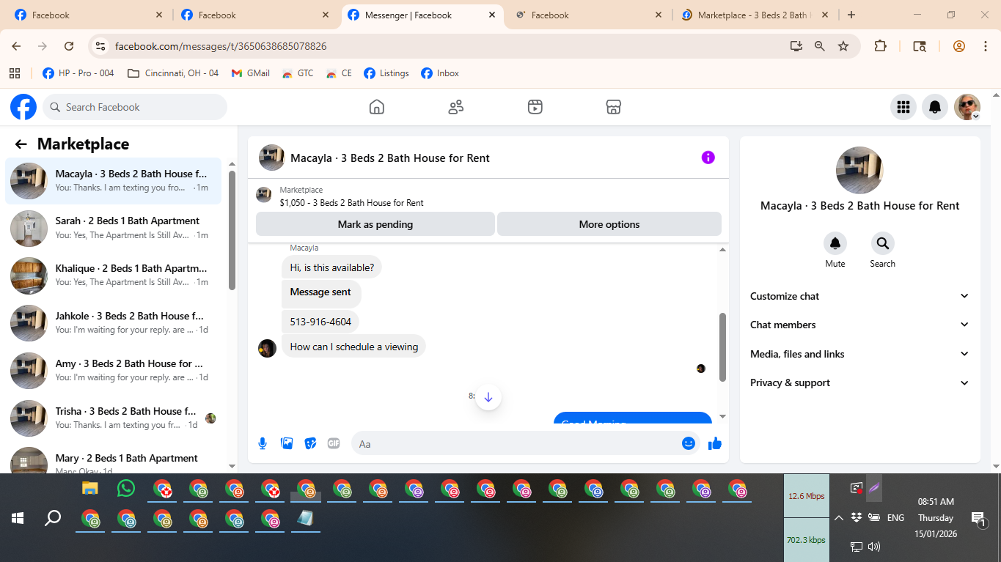This screenshot has height=562, width=1001.
Task: Open the Facebook menu grid icon
Action: click(903, 107)
